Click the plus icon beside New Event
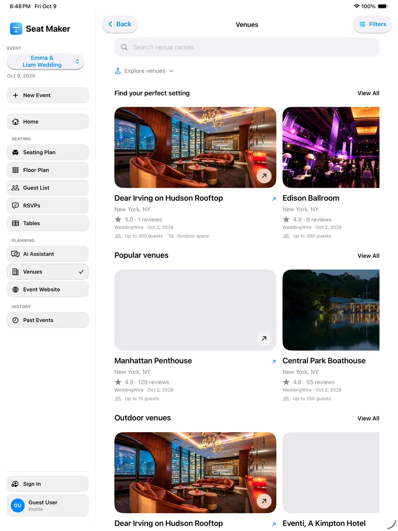The width and height of the screenshot is (398, 531). click(16, 95)
